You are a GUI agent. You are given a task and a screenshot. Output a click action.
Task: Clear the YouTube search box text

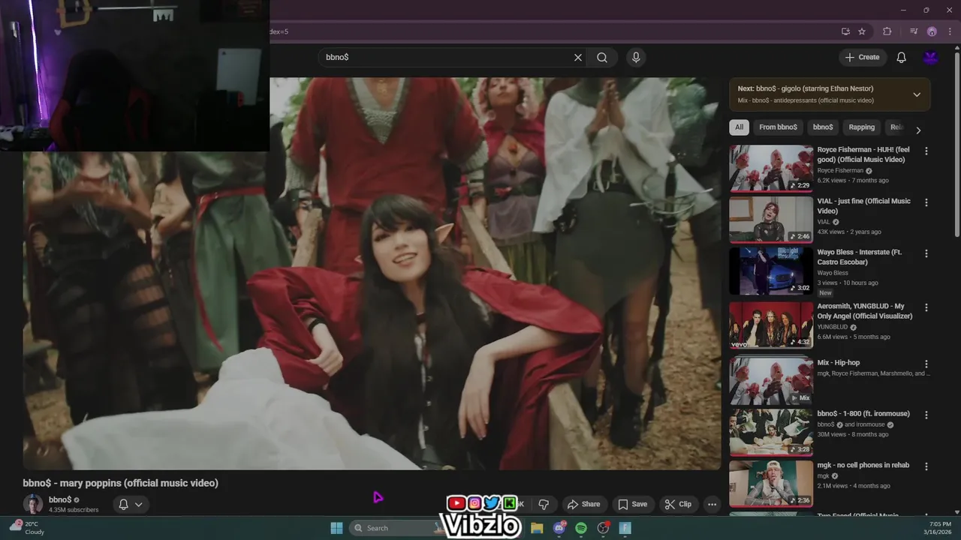click(578, 57)
